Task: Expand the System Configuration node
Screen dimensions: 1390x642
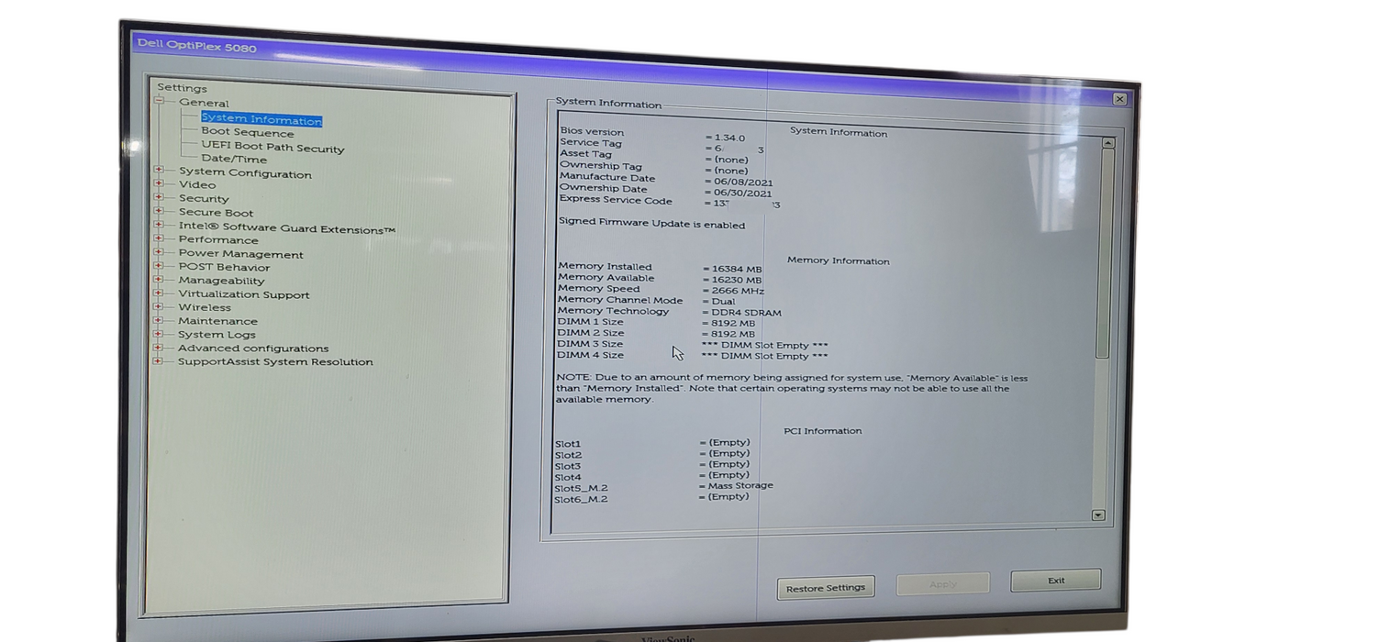Action: pos(159,170)
